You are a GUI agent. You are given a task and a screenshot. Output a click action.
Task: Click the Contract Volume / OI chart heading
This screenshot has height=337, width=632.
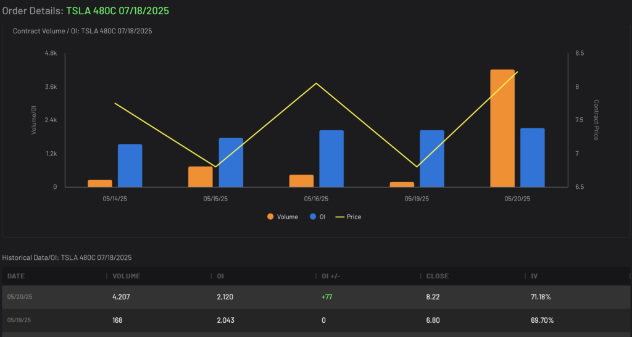[x=82, y=31]
